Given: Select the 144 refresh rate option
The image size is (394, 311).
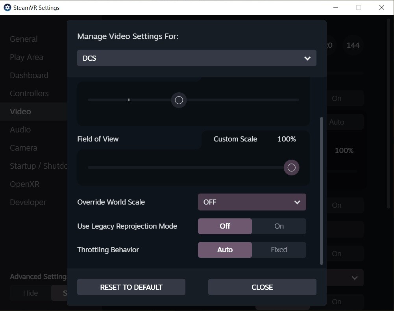Looking at the screenshot, I should click(353, 45).
